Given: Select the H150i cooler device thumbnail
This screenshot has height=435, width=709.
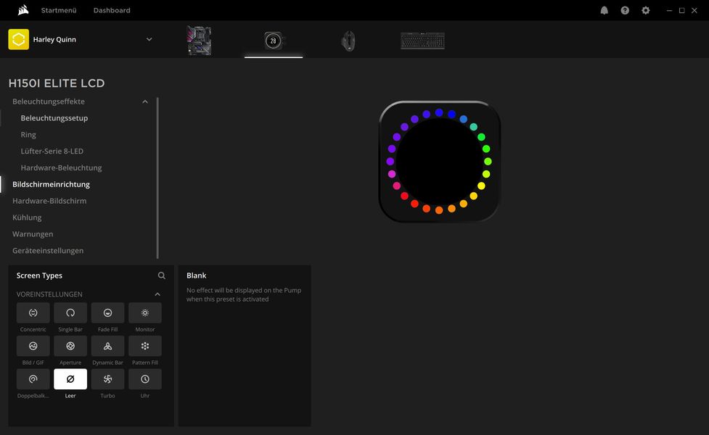Looking at the screenshot, I should click(273, 41).
